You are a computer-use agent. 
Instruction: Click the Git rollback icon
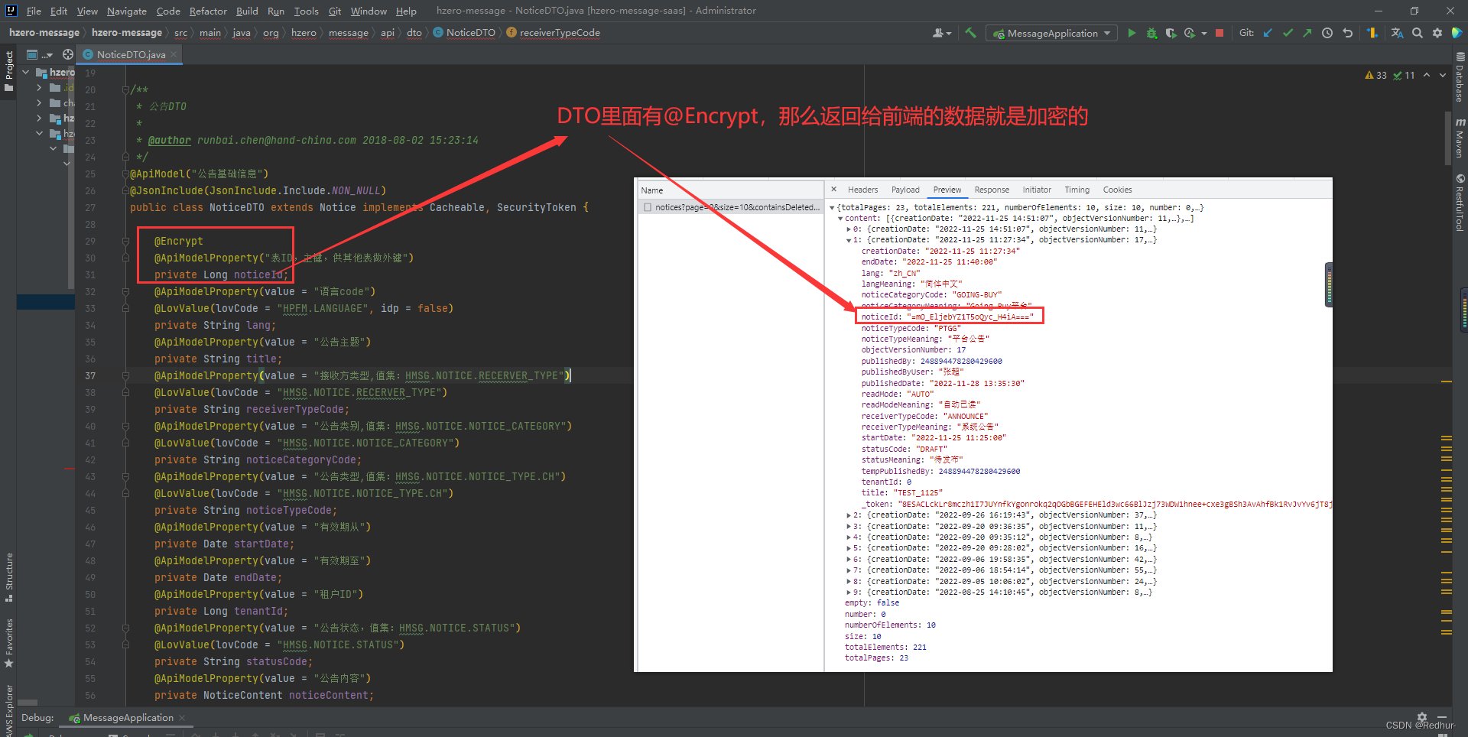tap(1347, 33)
